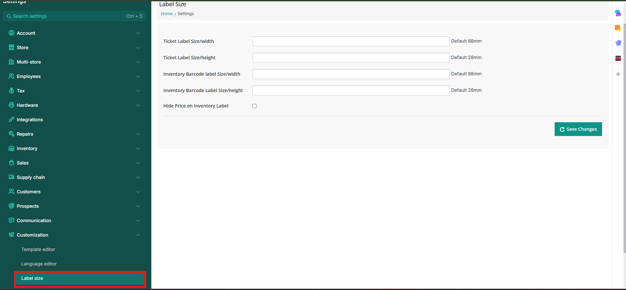This screenshot has width=626, height=290.
Task: Expand the Employees section chevron
Action: (138, 76)
